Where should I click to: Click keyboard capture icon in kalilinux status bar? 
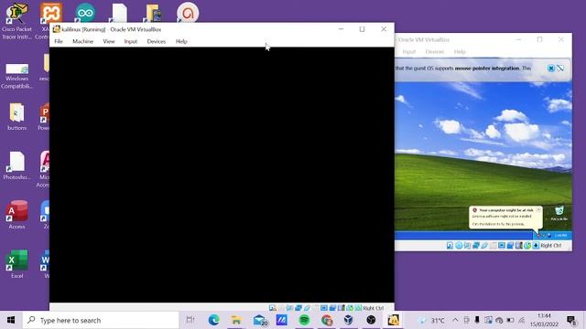[358, 308]
